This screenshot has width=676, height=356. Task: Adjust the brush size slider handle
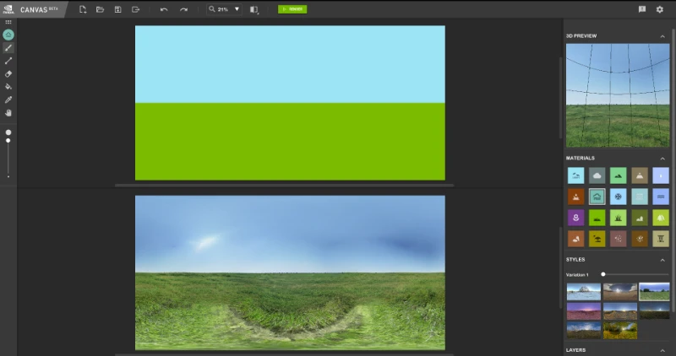pos(8,141)
